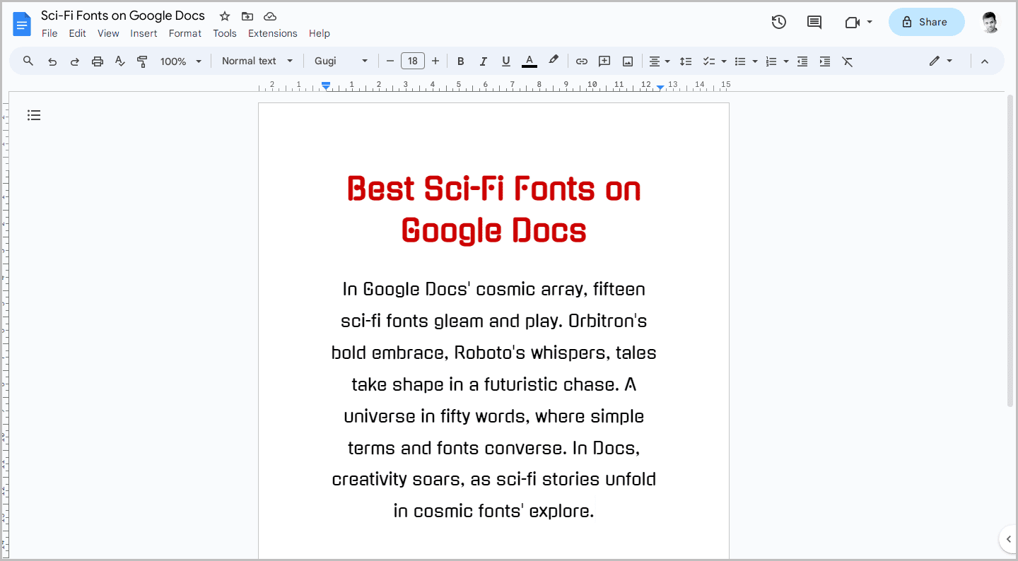Undo the last change
The width and height of the screenshot is (1018, 561).
point(52,61)
